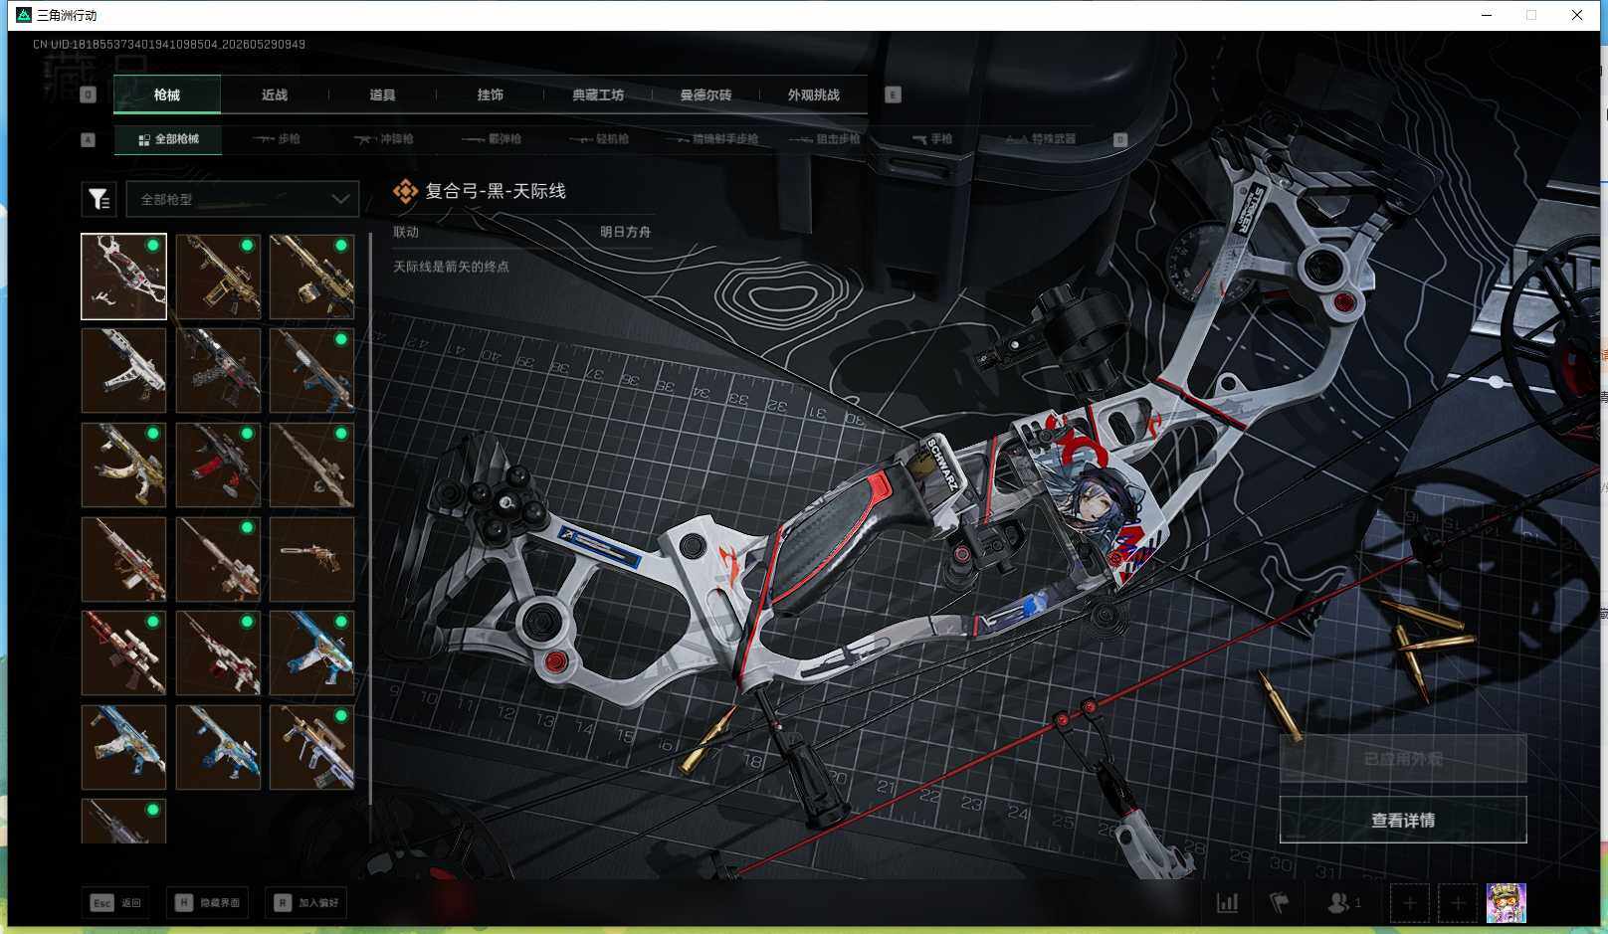Click the Esc 返回 button
Screen dimensions: 1608x934
point(116,903)
